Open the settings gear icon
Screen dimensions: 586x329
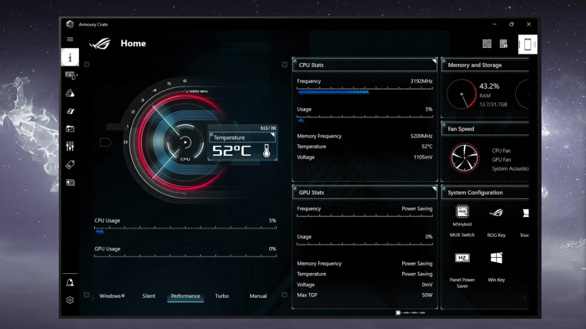click(x=70, y=300)
